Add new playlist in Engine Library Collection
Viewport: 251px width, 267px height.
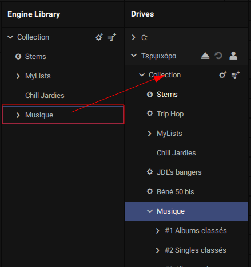112,37
